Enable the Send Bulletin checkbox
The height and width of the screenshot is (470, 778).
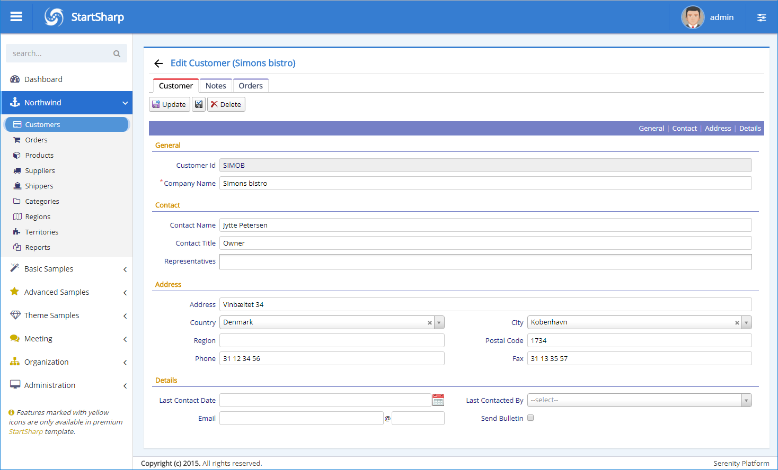[x=531, y=418]
